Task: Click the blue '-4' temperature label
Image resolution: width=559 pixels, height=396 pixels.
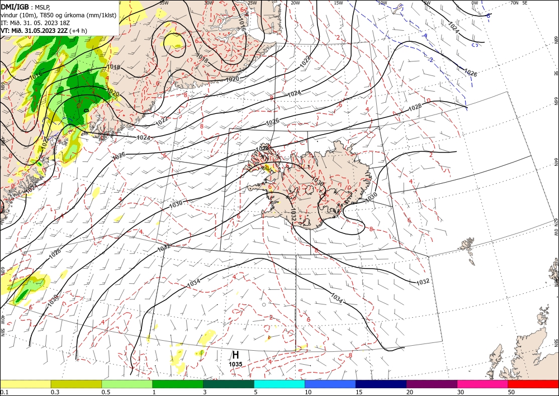Action: click(425, 36)
